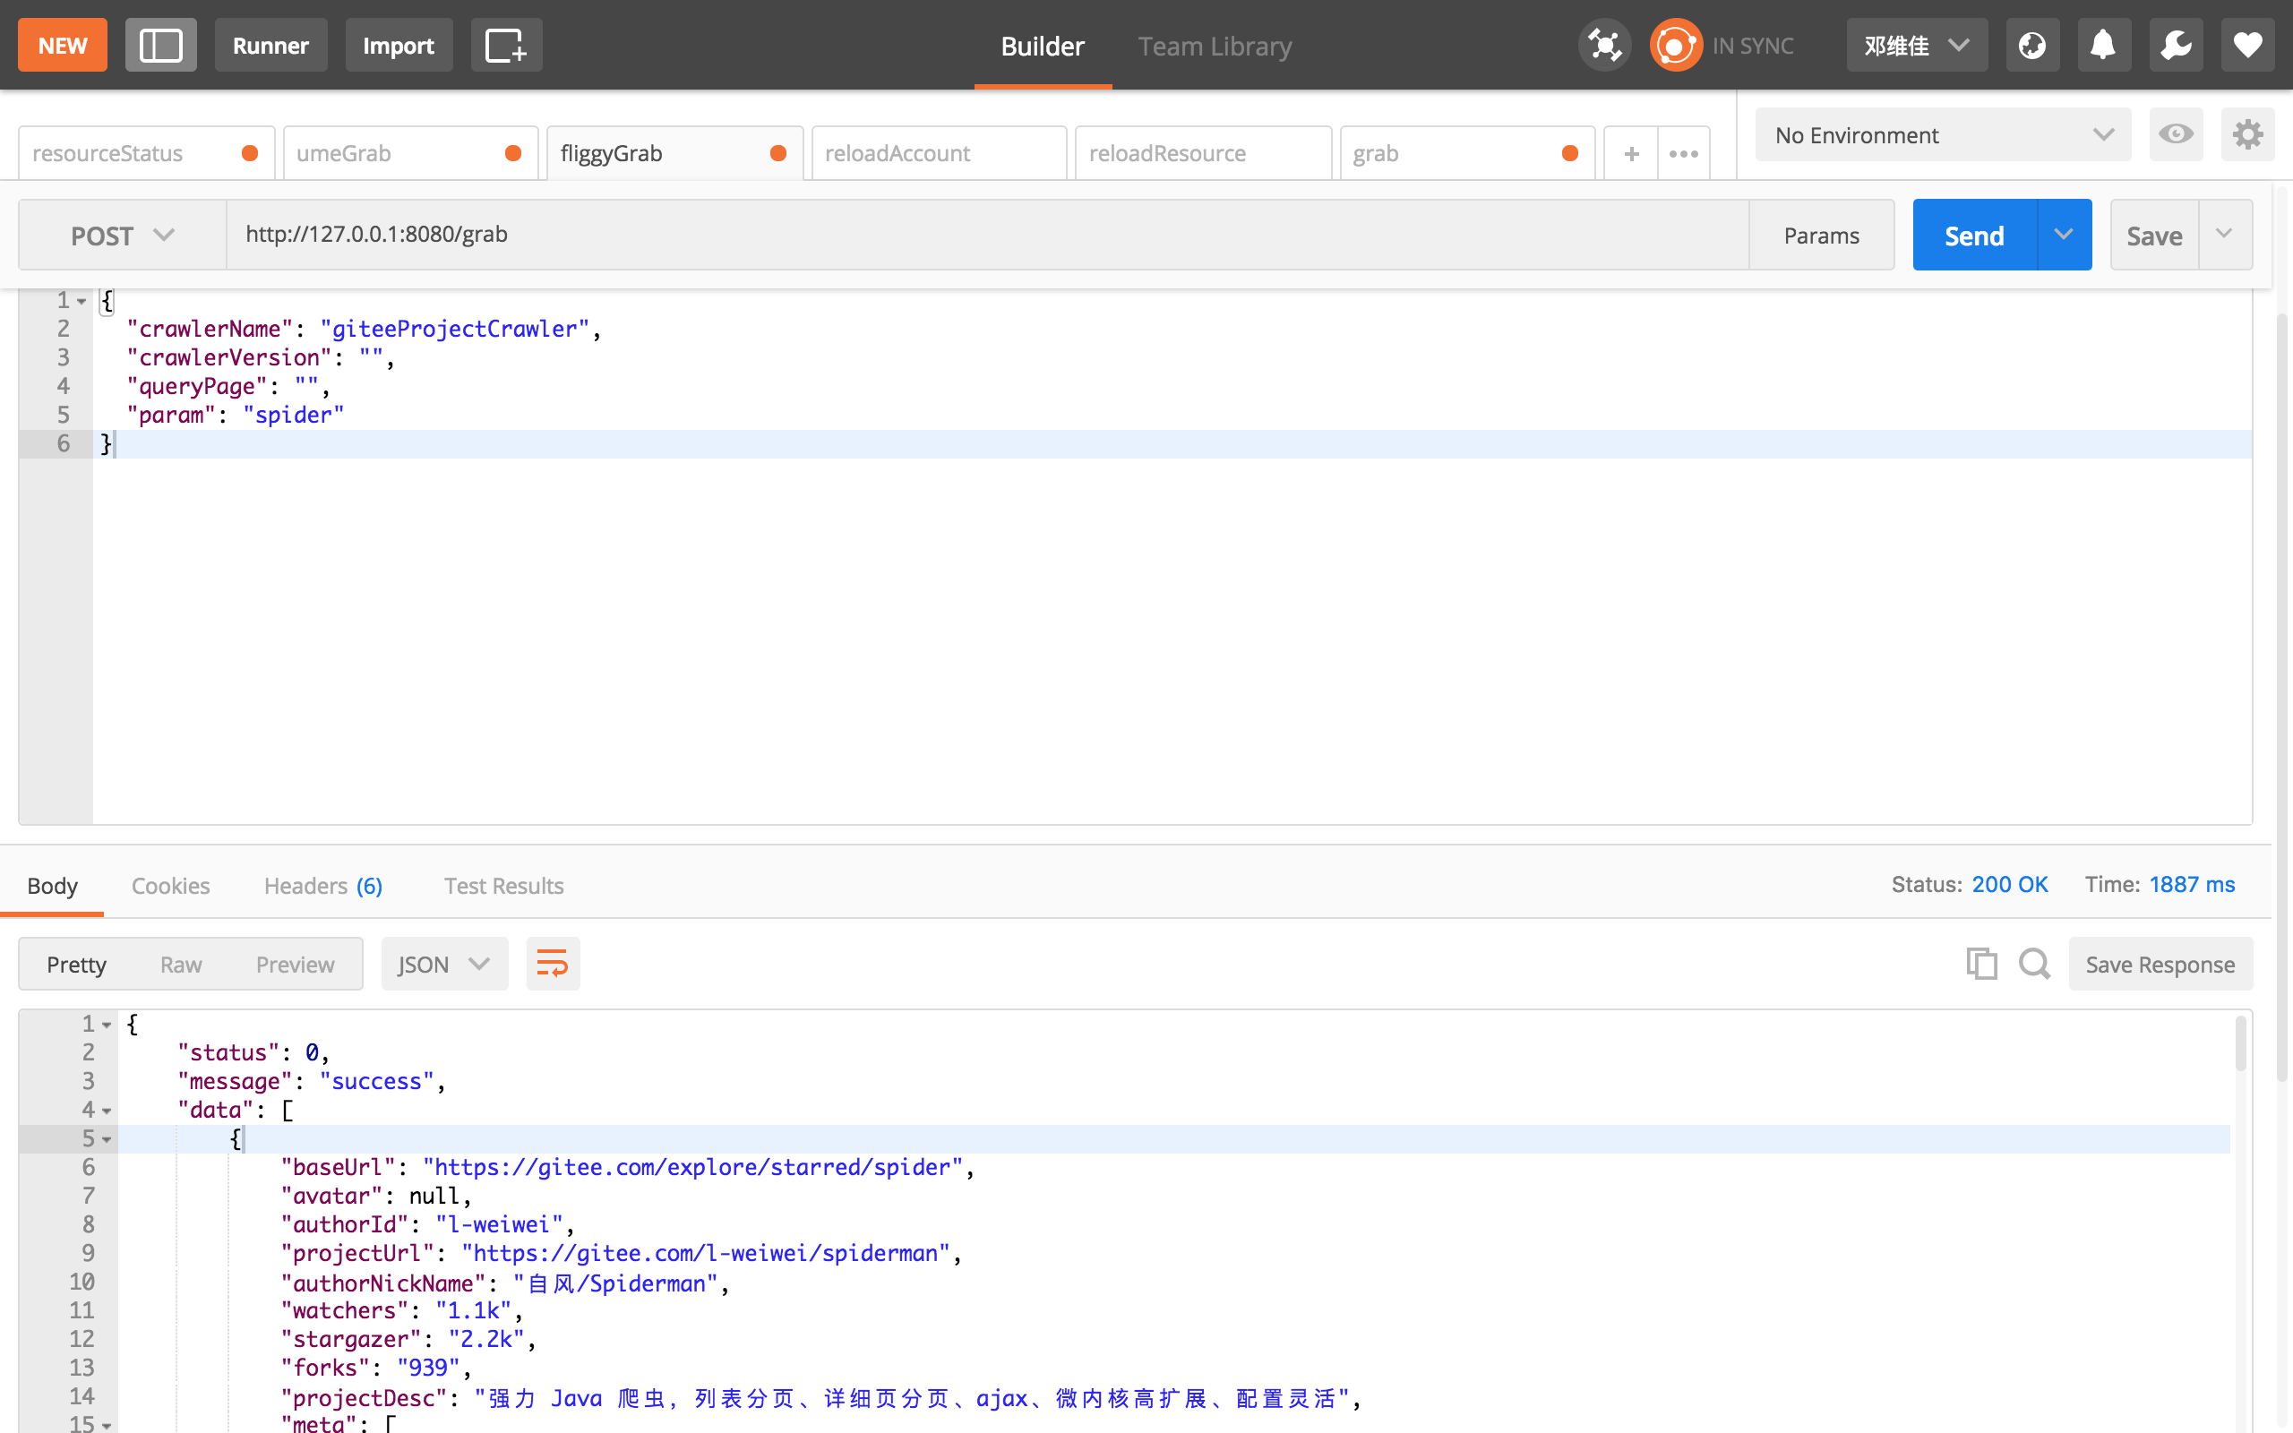This screenshot has width=2293, height=1433.
Task: Click the request URL input field
Action: click(985, 234)
